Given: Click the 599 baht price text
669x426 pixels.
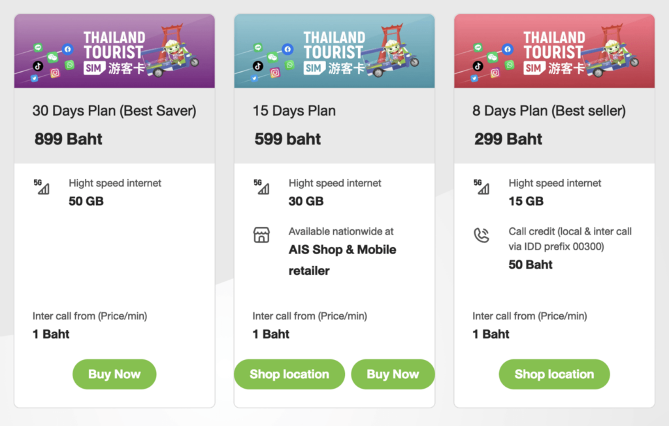Looking at the screenshot, I should [286, 139].
